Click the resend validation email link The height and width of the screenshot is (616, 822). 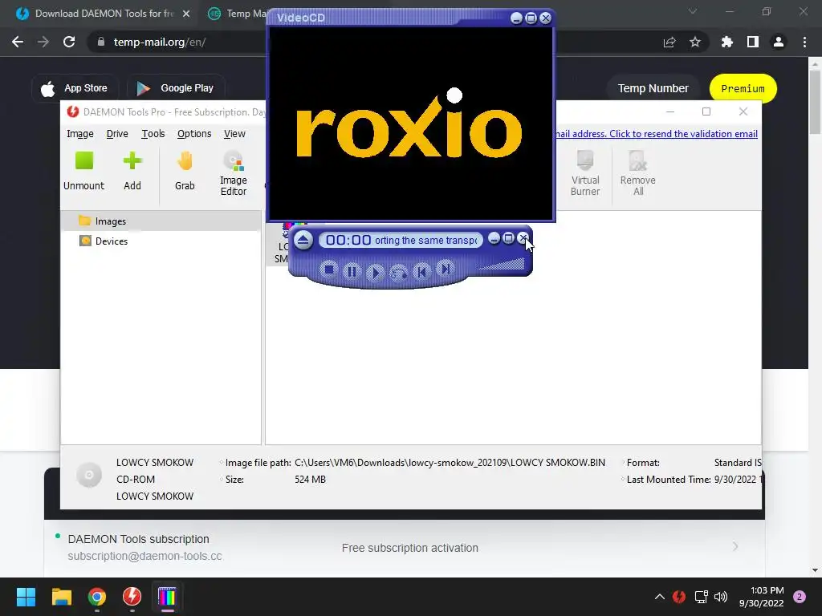coord(657,134)
